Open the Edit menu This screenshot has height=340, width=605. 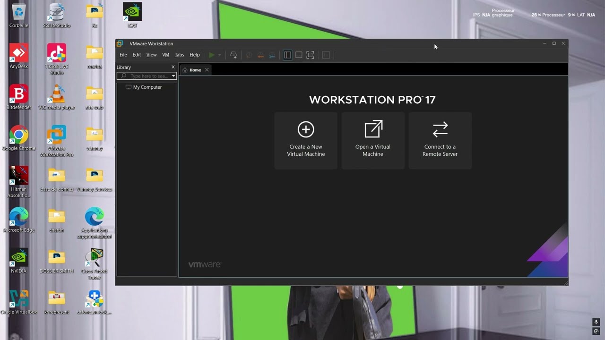tap(137, 55)
